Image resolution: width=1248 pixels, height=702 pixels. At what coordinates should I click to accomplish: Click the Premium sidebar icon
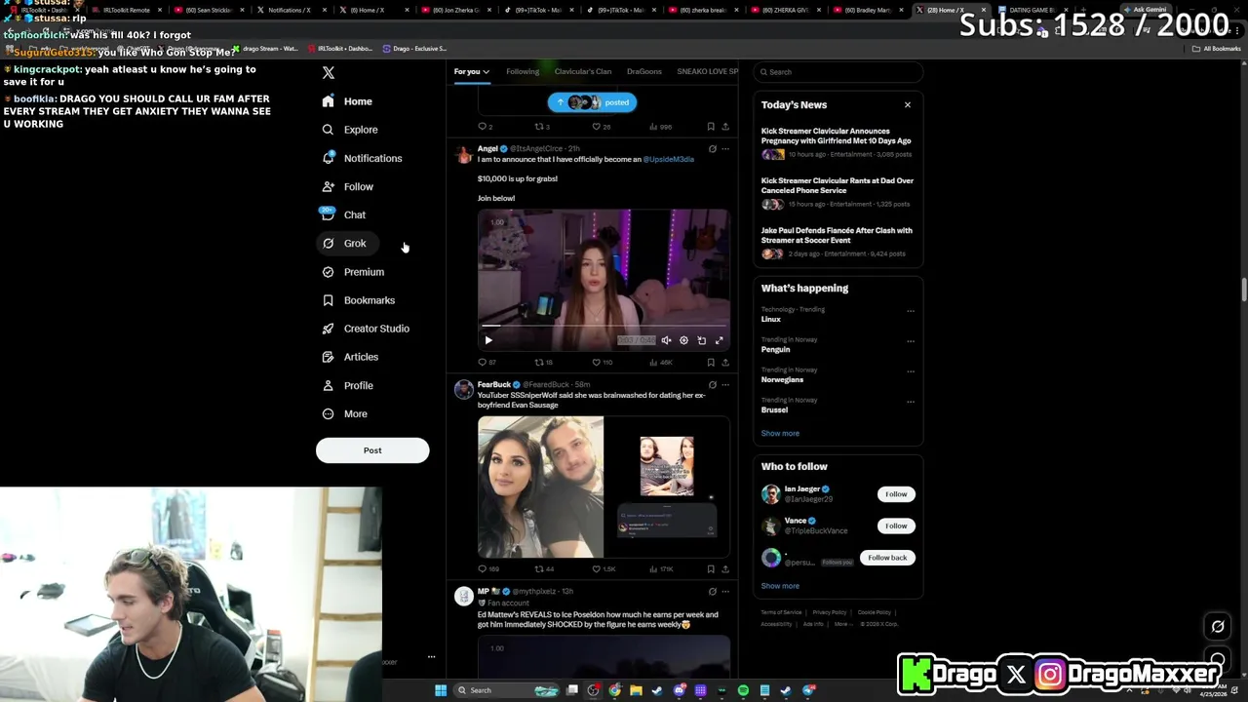click(x=328, y=272)
